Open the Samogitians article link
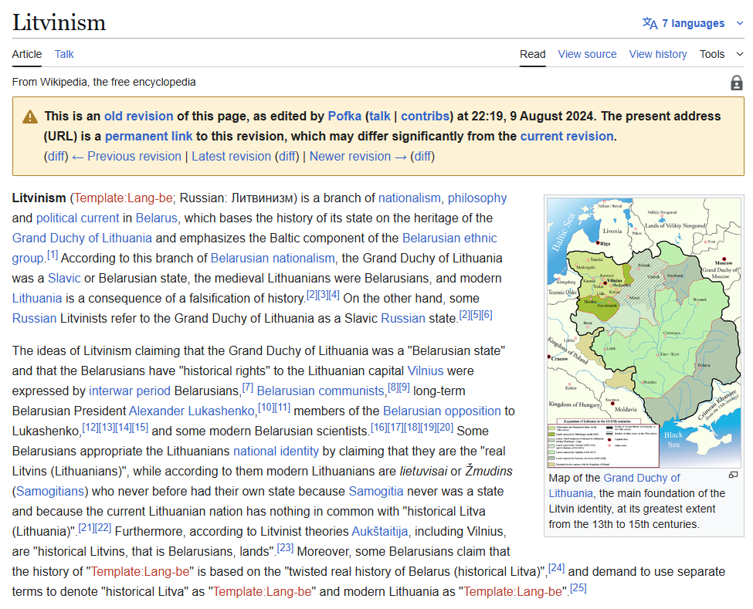Image resolution: width=753 pixels, height=609 pixels. pos(51,491)
